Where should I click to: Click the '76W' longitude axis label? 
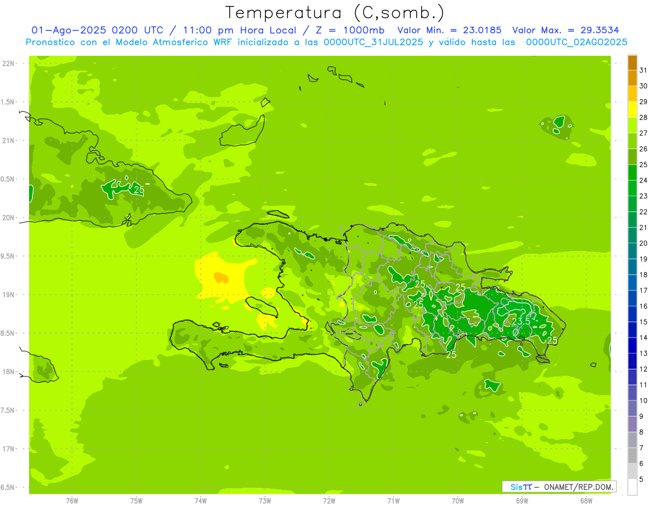tap(72, 500)
